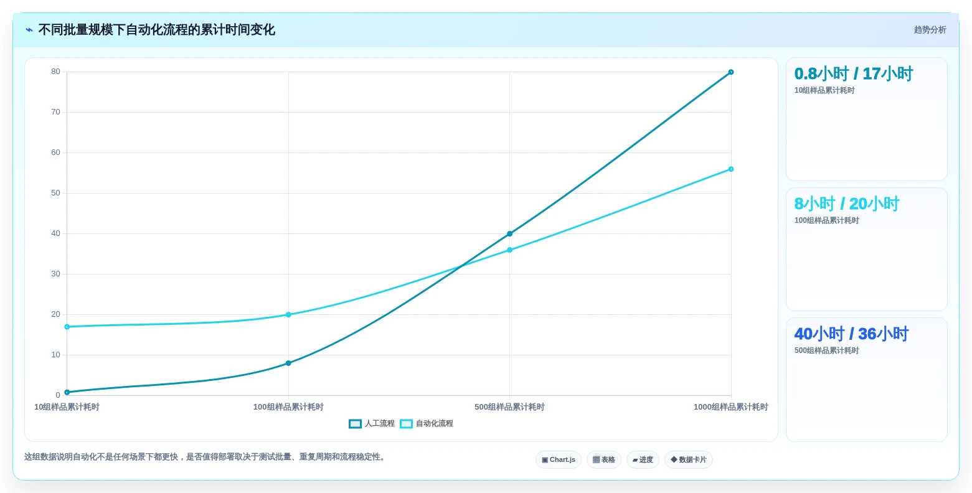Click the 自动化流程 legend color box
972x493 pixels.
click(406, 424)
